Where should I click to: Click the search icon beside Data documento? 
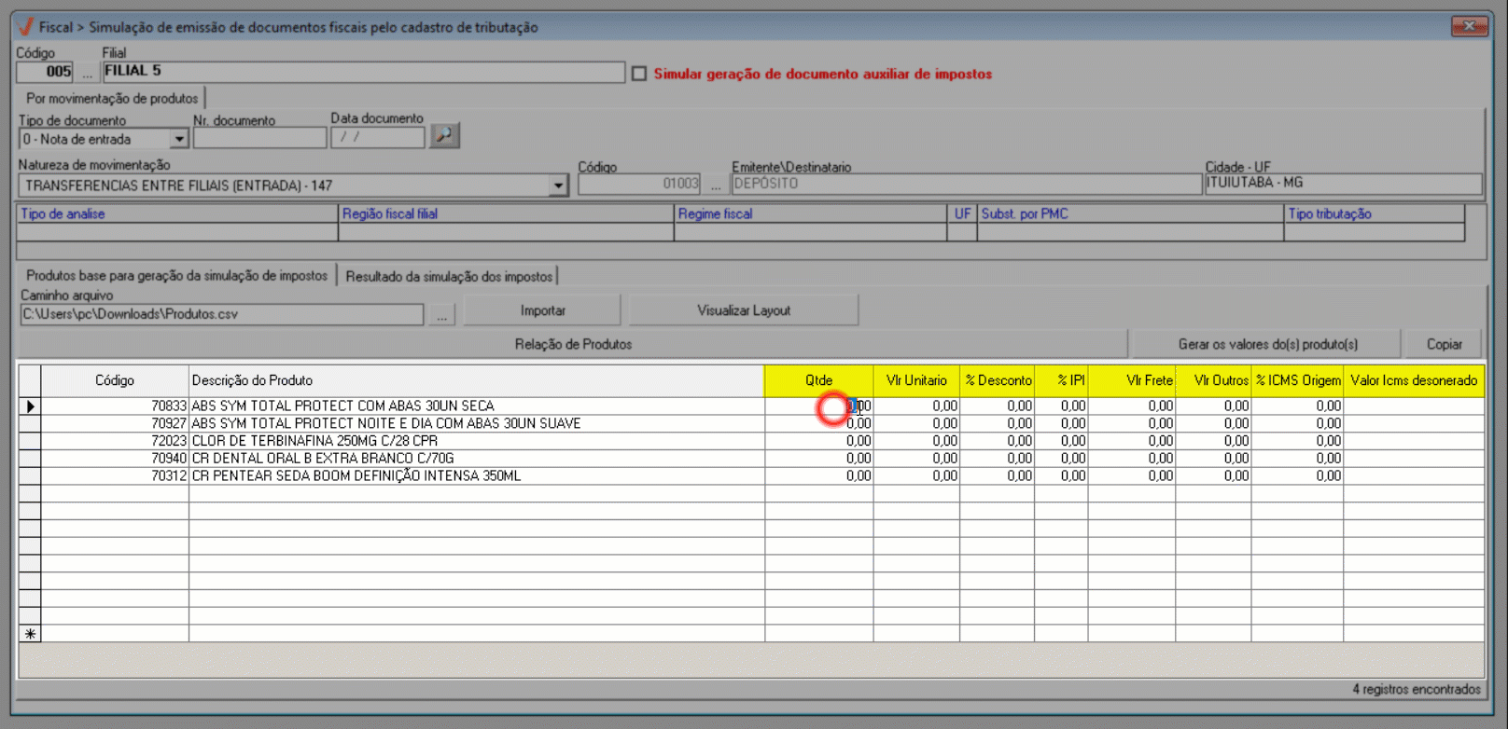pos(445,136)
